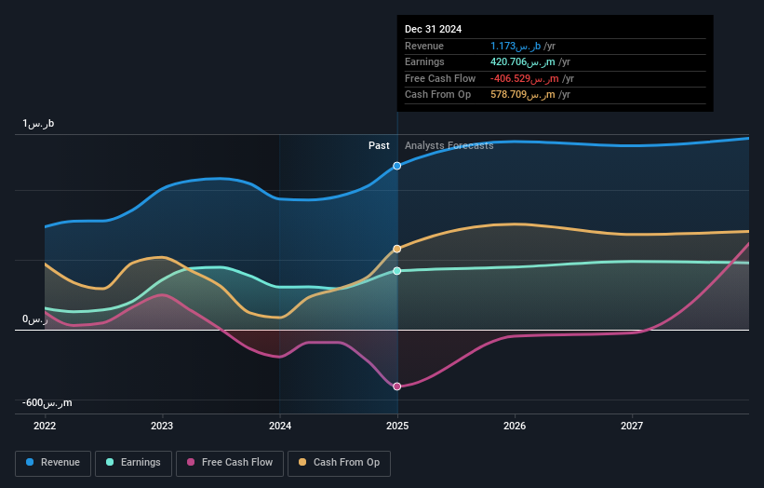
Task: Click the Past label on chart
Action: (x=379, y=145)
